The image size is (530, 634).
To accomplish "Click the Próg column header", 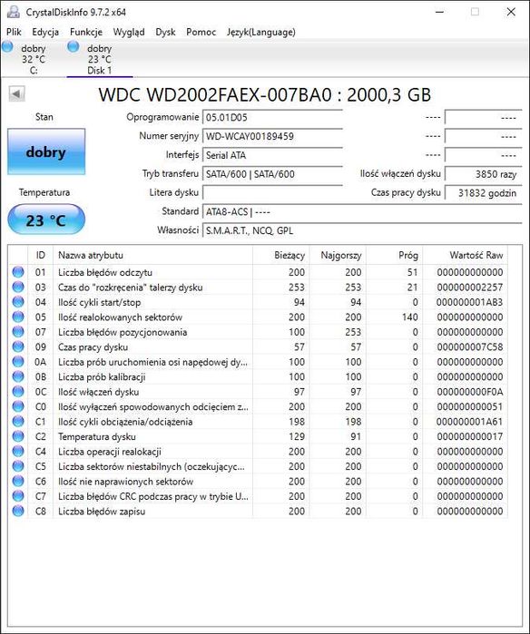I will point(395,255).
